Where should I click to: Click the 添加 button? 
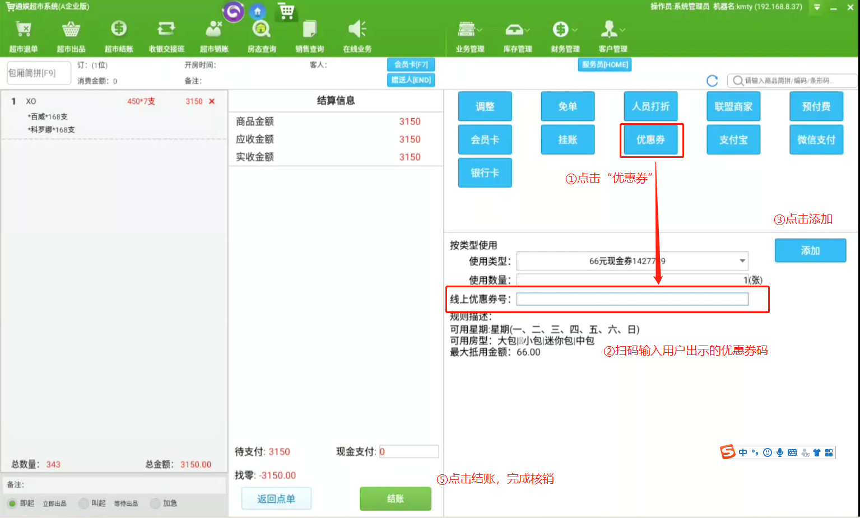tap(810, 250)
